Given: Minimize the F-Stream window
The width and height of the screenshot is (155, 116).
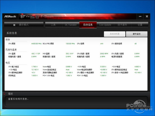Looking at the screenshot, I should (140, 16).
